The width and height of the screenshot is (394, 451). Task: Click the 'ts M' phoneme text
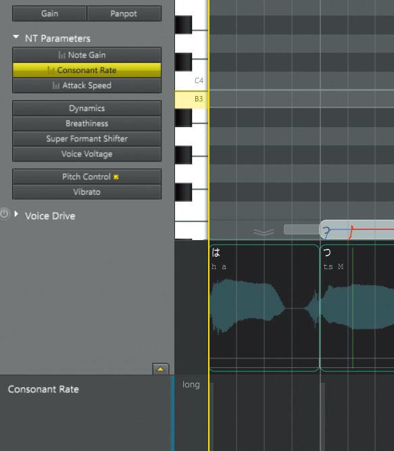point(333,266)
